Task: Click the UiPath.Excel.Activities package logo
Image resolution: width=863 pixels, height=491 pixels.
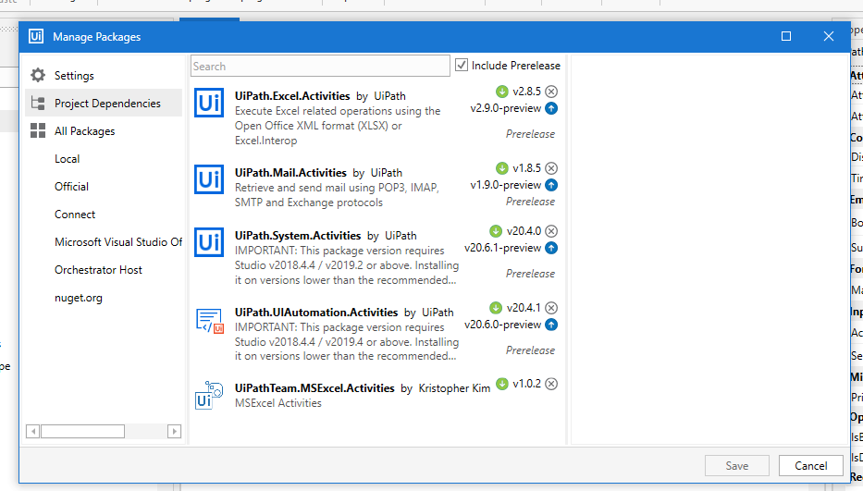Action: click(209, 103)
